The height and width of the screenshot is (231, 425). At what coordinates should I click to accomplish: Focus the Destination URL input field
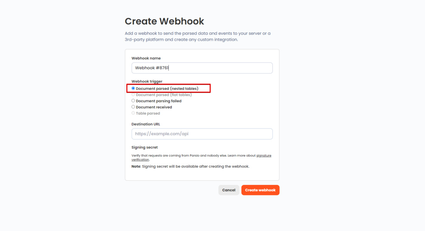(x=202, y=134)
